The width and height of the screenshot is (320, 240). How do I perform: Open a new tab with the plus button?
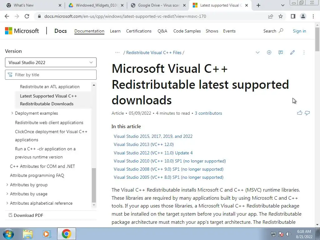pyautogui.click(x=258, y=5)
